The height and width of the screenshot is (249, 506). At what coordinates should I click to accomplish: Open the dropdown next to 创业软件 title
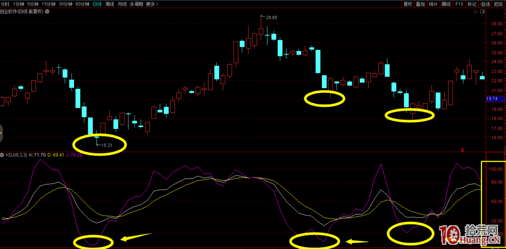47,11
